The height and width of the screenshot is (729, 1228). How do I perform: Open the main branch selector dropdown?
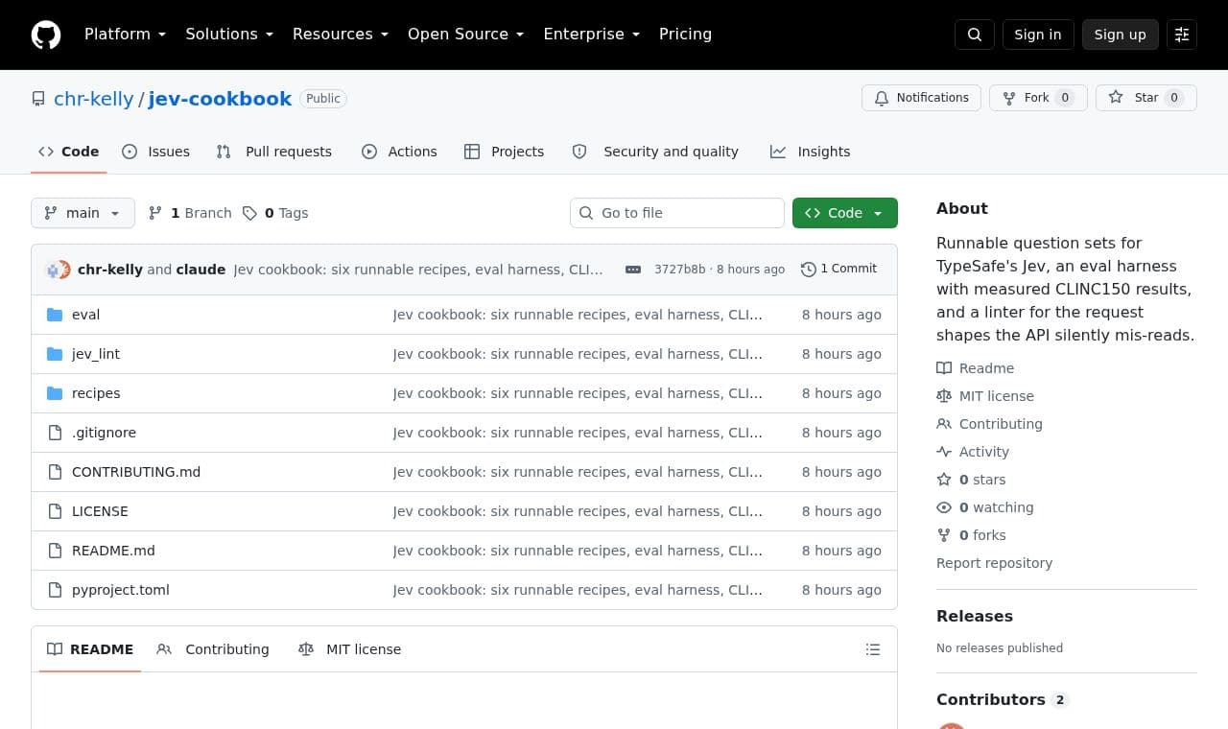[83, 213]
